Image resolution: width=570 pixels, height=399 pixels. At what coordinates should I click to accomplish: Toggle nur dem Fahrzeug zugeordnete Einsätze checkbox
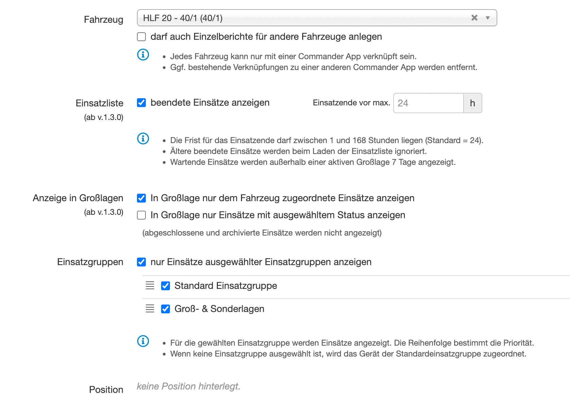click(x=141, y=198)
